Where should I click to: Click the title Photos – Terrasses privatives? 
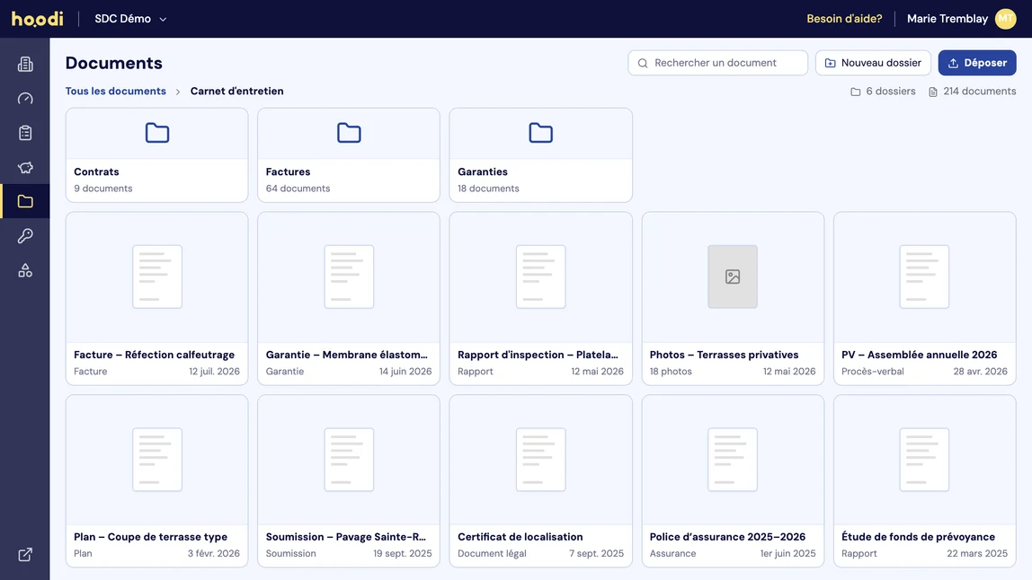point(724,355)
